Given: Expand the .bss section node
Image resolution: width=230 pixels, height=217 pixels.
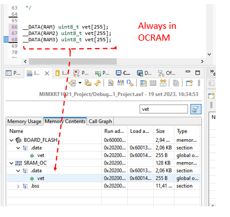Looking at the screenshot, I should click(18, 186).
